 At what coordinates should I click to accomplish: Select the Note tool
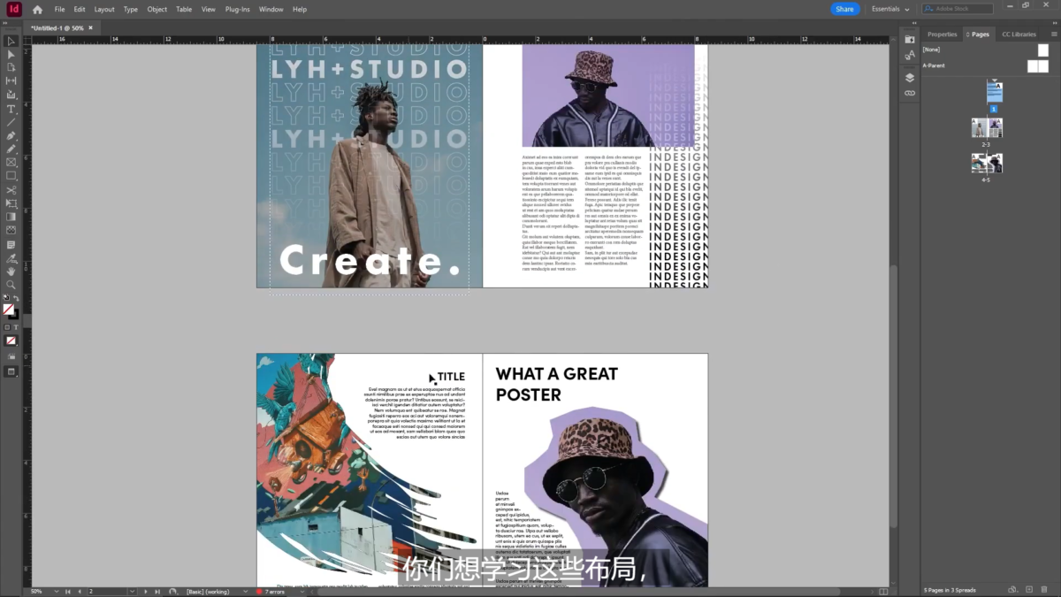11,244
